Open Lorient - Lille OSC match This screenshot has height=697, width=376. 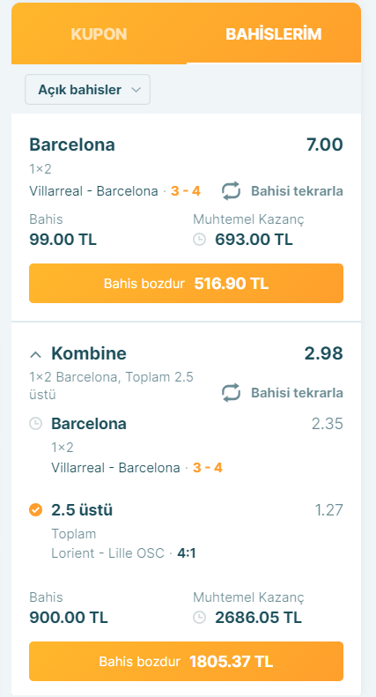[x=108, y=553]
